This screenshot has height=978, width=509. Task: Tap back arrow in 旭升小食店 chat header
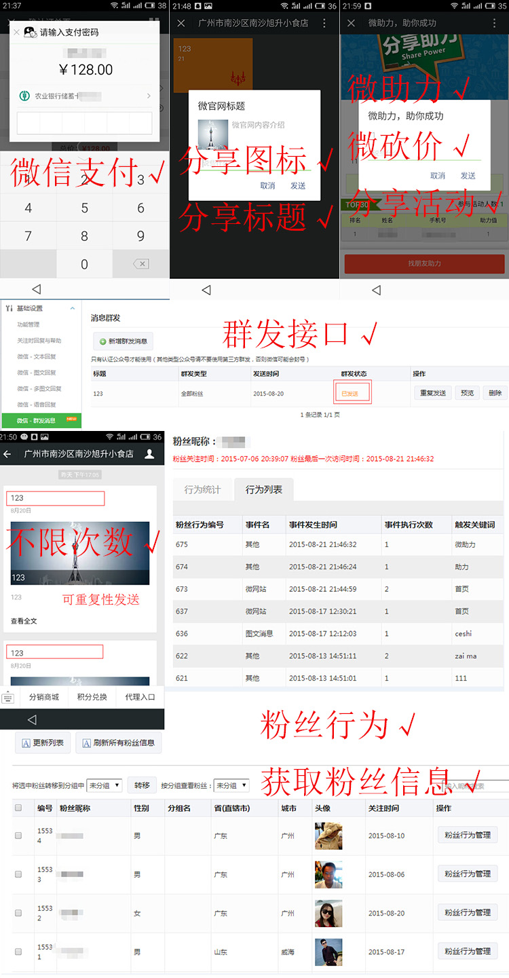pyautogui.click(x=7, y=454)
